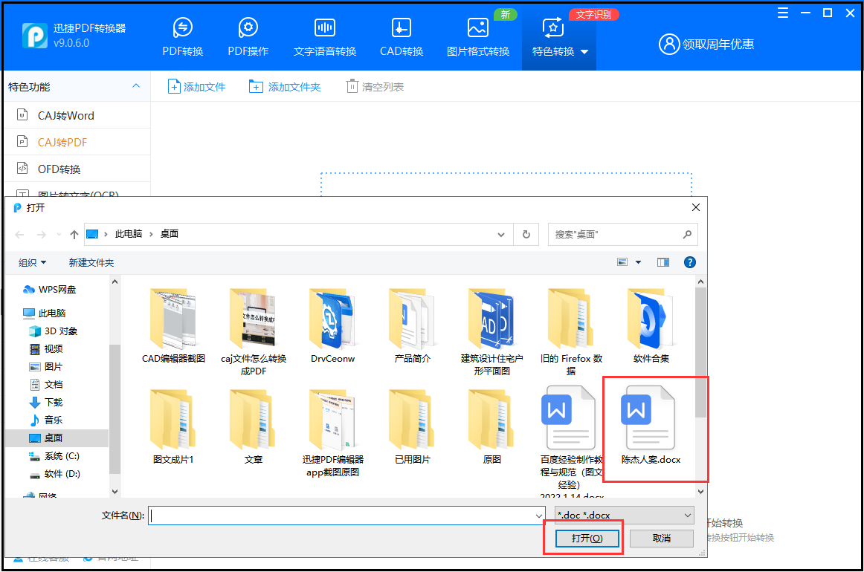Open recent locations dropdown arrow

(x=59, y=235)
